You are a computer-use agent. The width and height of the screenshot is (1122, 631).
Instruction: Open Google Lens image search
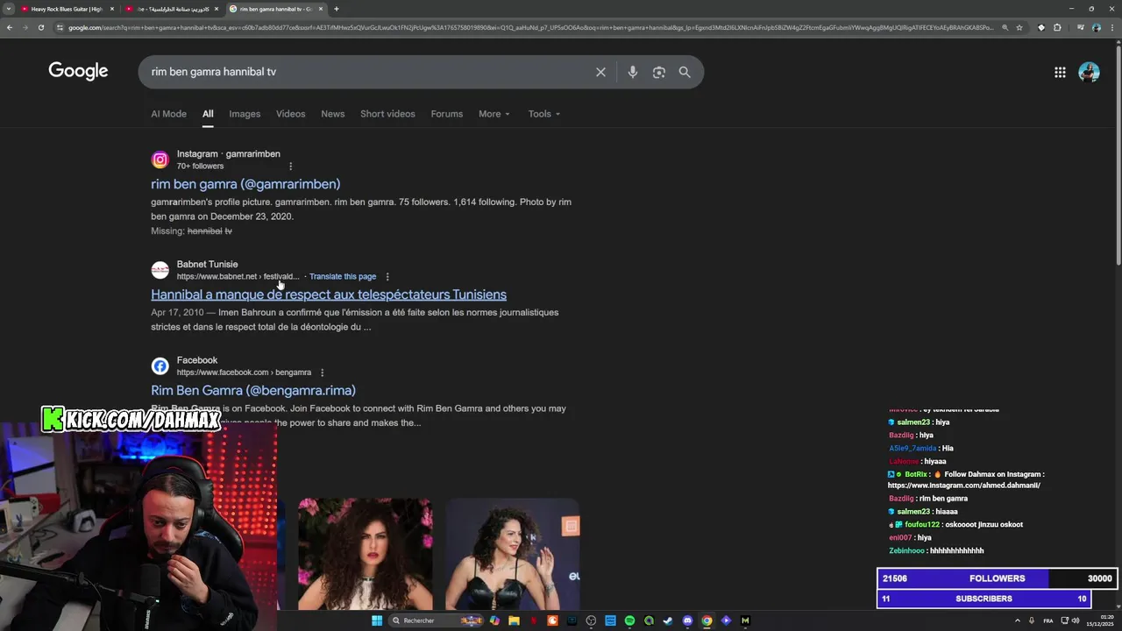[x=659, y=72]
